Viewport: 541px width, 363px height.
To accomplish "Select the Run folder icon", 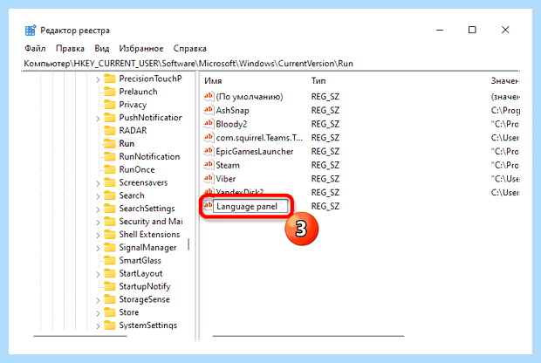I will pos(110,144).
